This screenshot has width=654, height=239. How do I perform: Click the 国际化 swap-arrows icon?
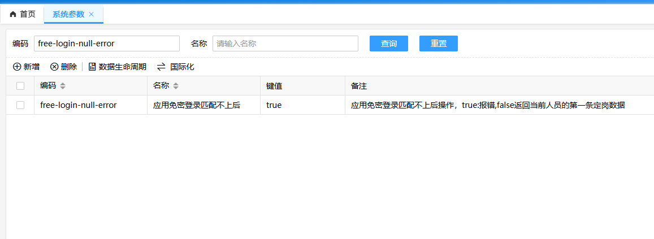(x=161, y=67)
